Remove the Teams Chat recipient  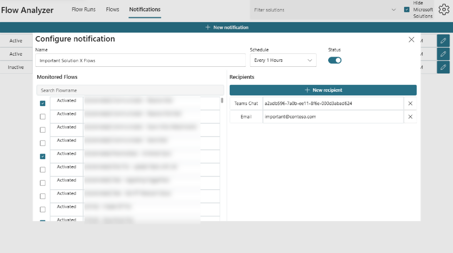[x=410, y=103]
